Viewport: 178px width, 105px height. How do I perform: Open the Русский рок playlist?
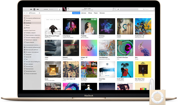pos(32,66)
